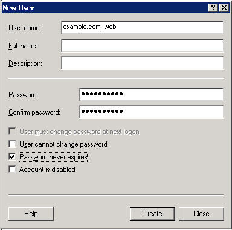Screen dimensions: 232x230
Task: Focus the Confirm password field
Action: tap(152, 112)
